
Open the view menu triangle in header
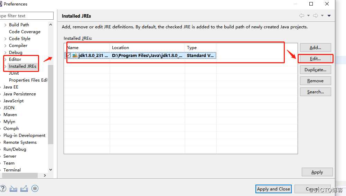pos(329,16)
